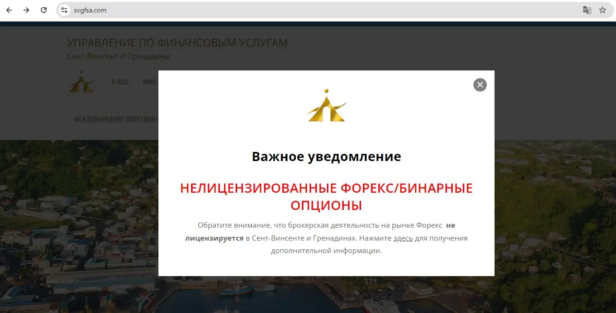Open the Google Translate icon in the address bar

587,10
